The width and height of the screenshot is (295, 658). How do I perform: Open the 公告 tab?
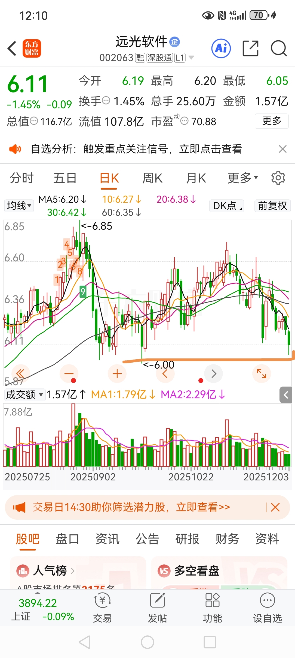pos(147,539)
